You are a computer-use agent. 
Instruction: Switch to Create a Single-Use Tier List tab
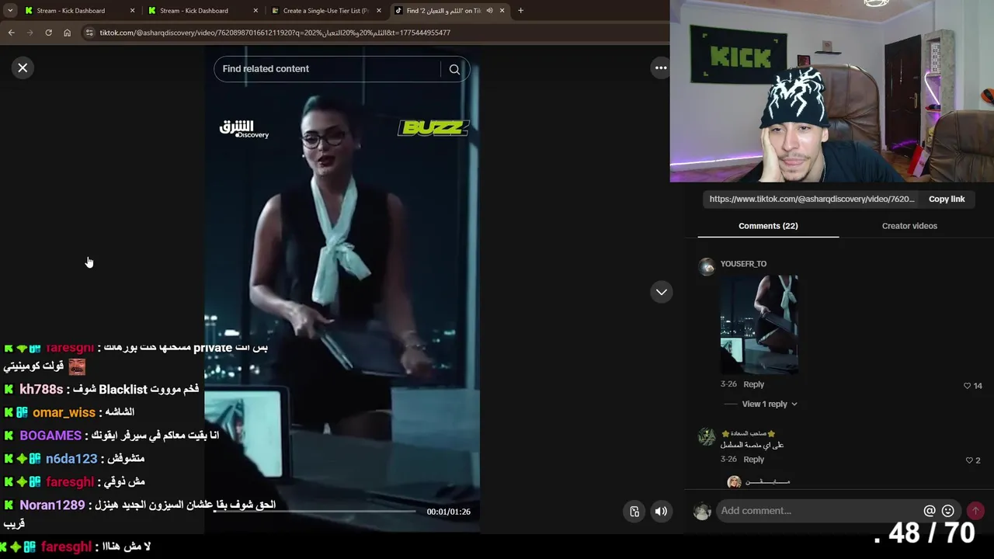pyautogui.click(x=325, y=11)
